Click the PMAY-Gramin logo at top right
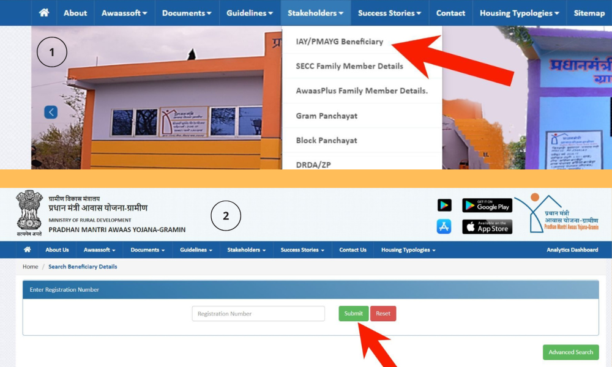Image resolution: width=612 pixels, height=367 pixels. (x=556, y=213)
